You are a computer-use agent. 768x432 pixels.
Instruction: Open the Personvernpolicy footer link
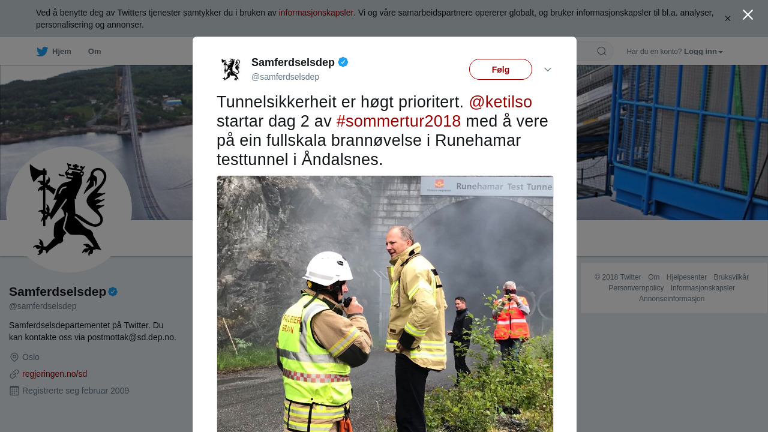tap(636, 288)
